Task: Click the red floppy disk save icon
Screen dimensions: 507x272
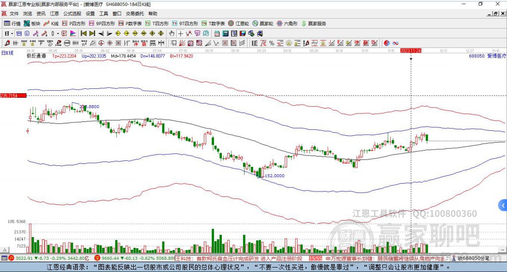Action: coord(243,34)
